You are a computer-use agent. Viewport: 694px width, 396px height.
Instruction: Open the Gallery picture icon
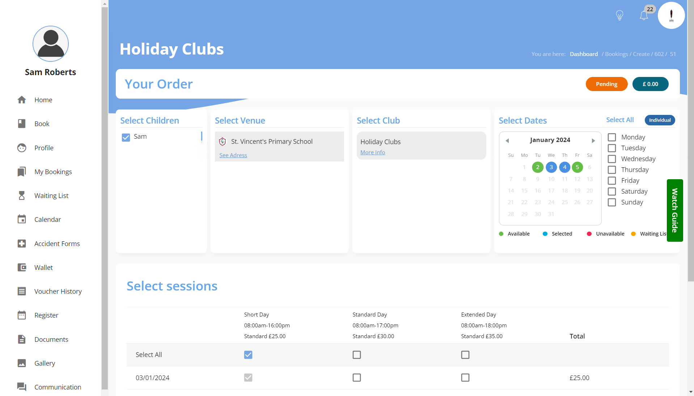point(22,363)
